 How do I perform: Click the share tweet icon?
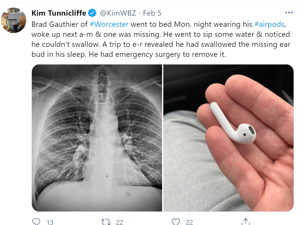[245, 222]
